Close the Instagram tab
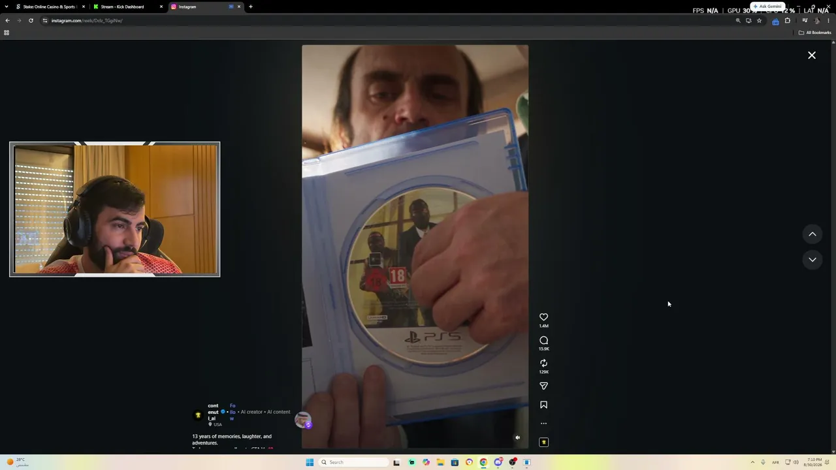 click(x=239, y=7)
